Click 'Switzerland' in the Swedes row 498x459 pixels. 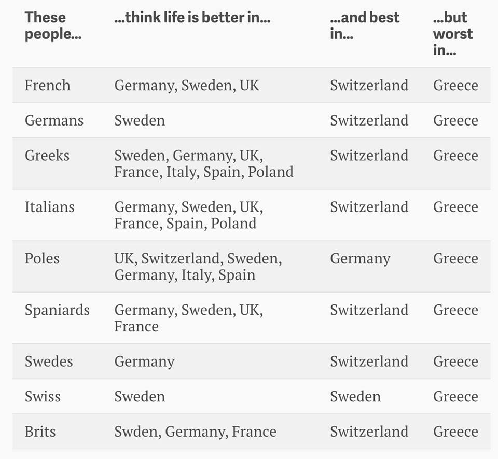point(369,361)
